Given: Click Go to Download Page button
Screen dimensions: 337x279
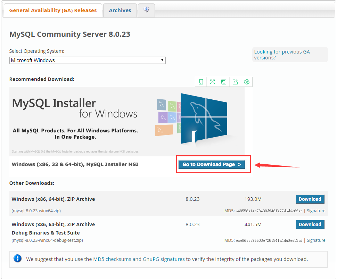Looking at the screenshot, I should 213,164.
